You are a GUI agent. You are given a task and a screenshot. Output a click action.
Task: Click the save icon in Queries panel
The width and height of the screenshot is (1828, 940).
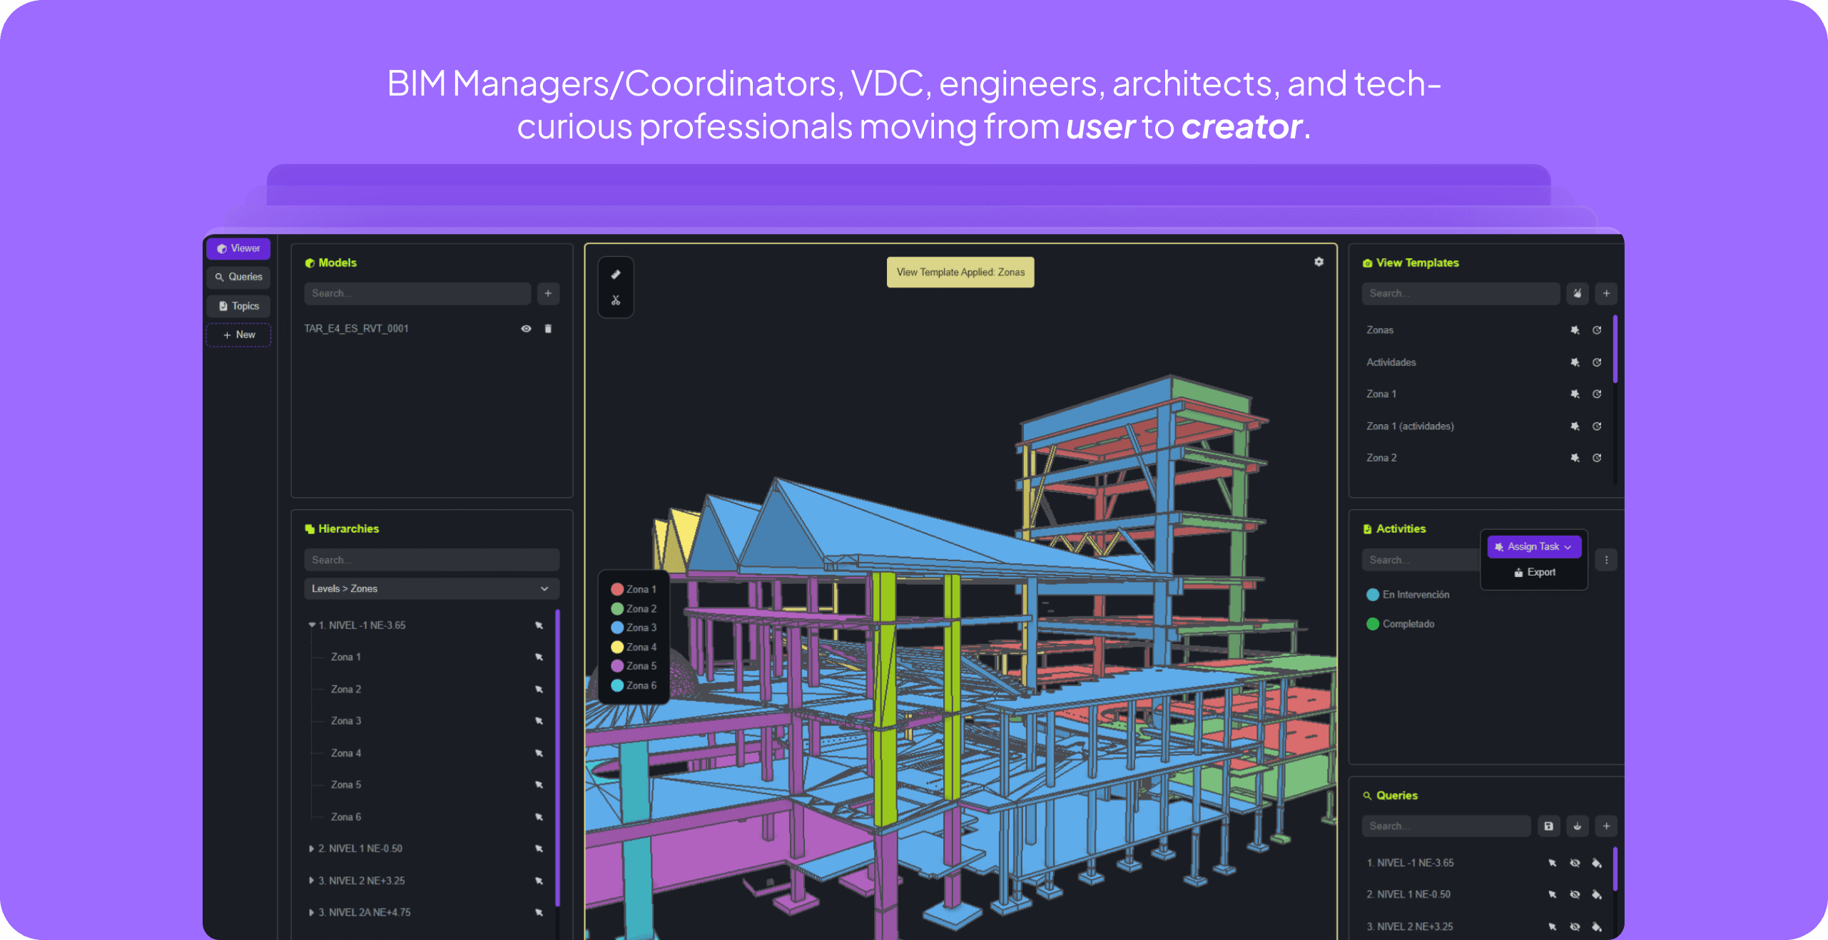point(1548,826)
